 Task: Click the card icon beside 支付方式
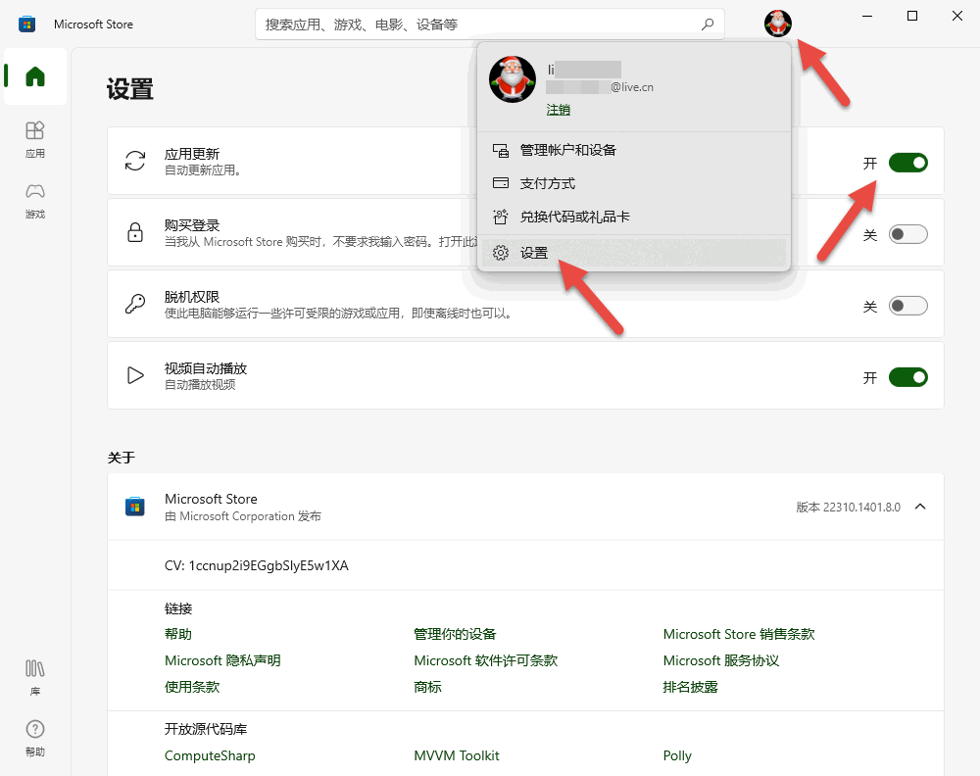tap(501, 183)
